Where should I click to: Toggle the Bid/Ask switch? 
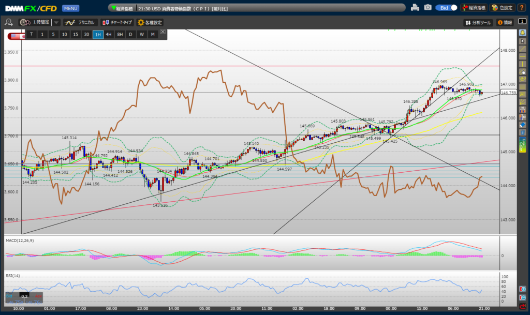click(x=447, y=8)
